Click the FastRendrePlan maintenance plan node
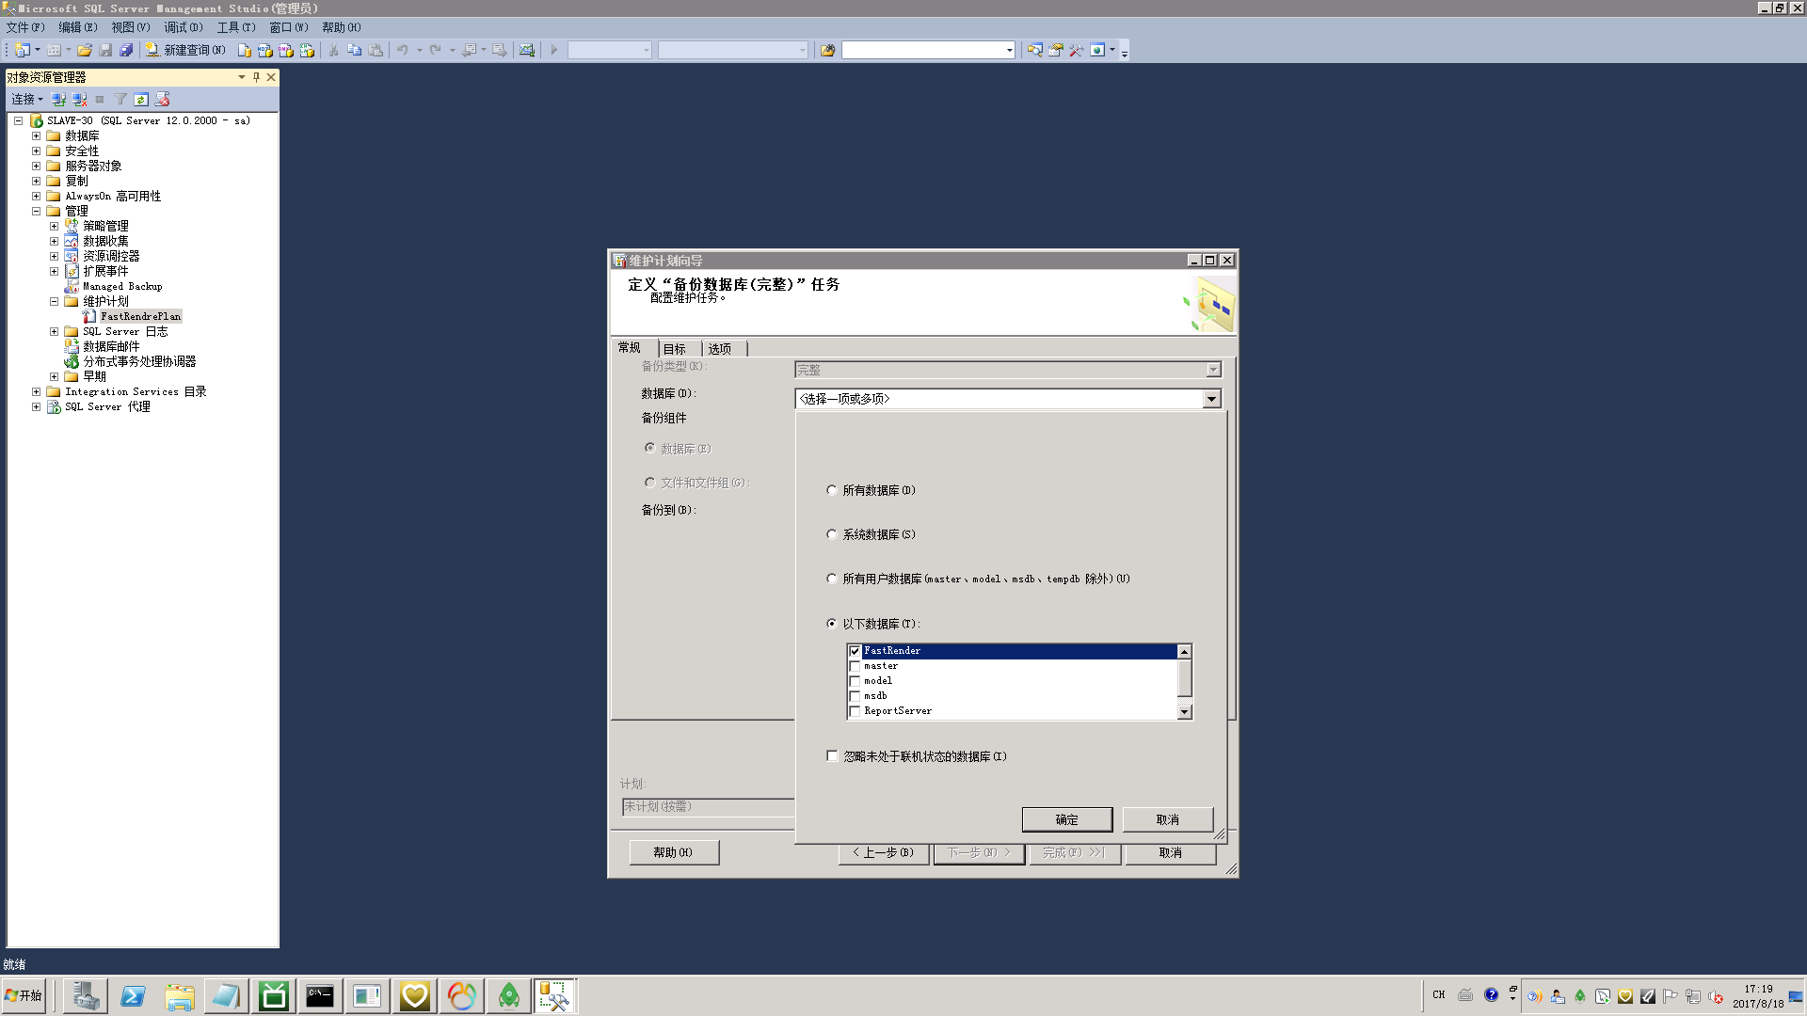The height and width of the screenshot is (1016, 1807). click(x=139, y=316)
